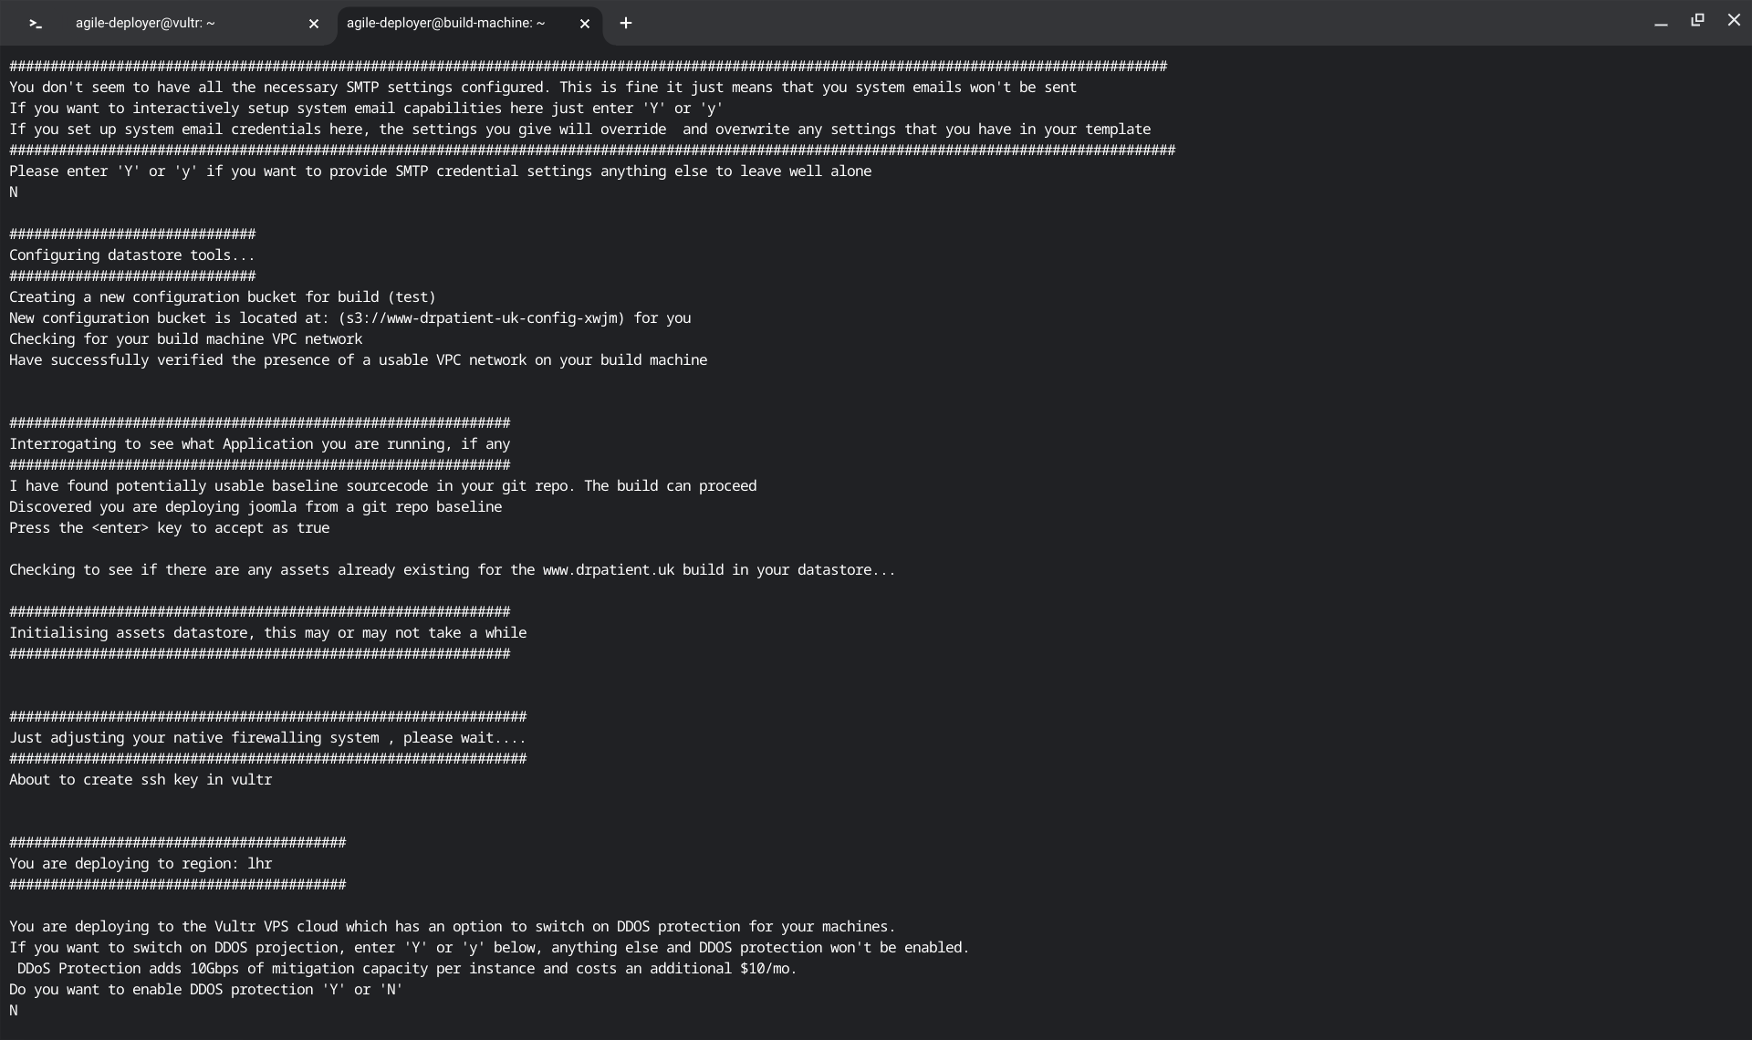Image resolution: width=1752 pixels, height=1040 pixels.
Task: Close the terminal window
Action: pos(1734,20)
